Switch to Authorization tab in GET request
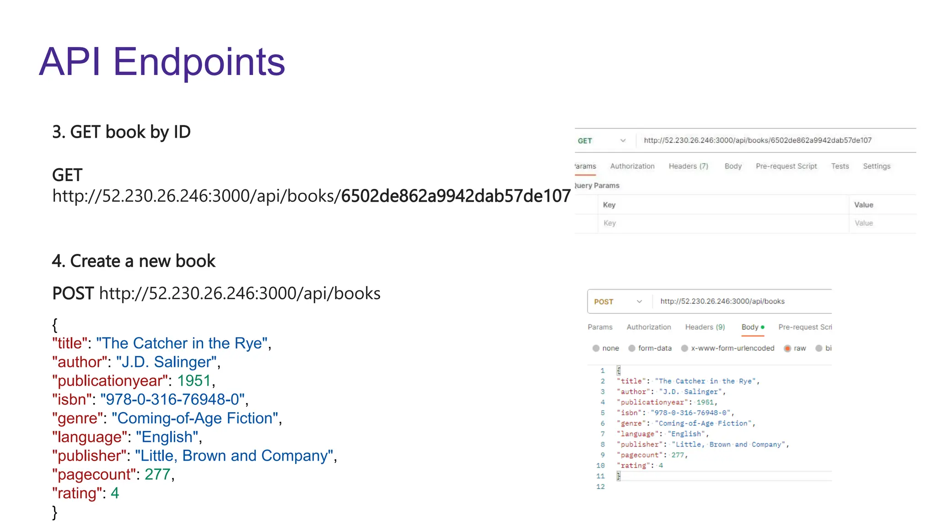This screenshot has width=937, height=527. [x=632, y=166]
